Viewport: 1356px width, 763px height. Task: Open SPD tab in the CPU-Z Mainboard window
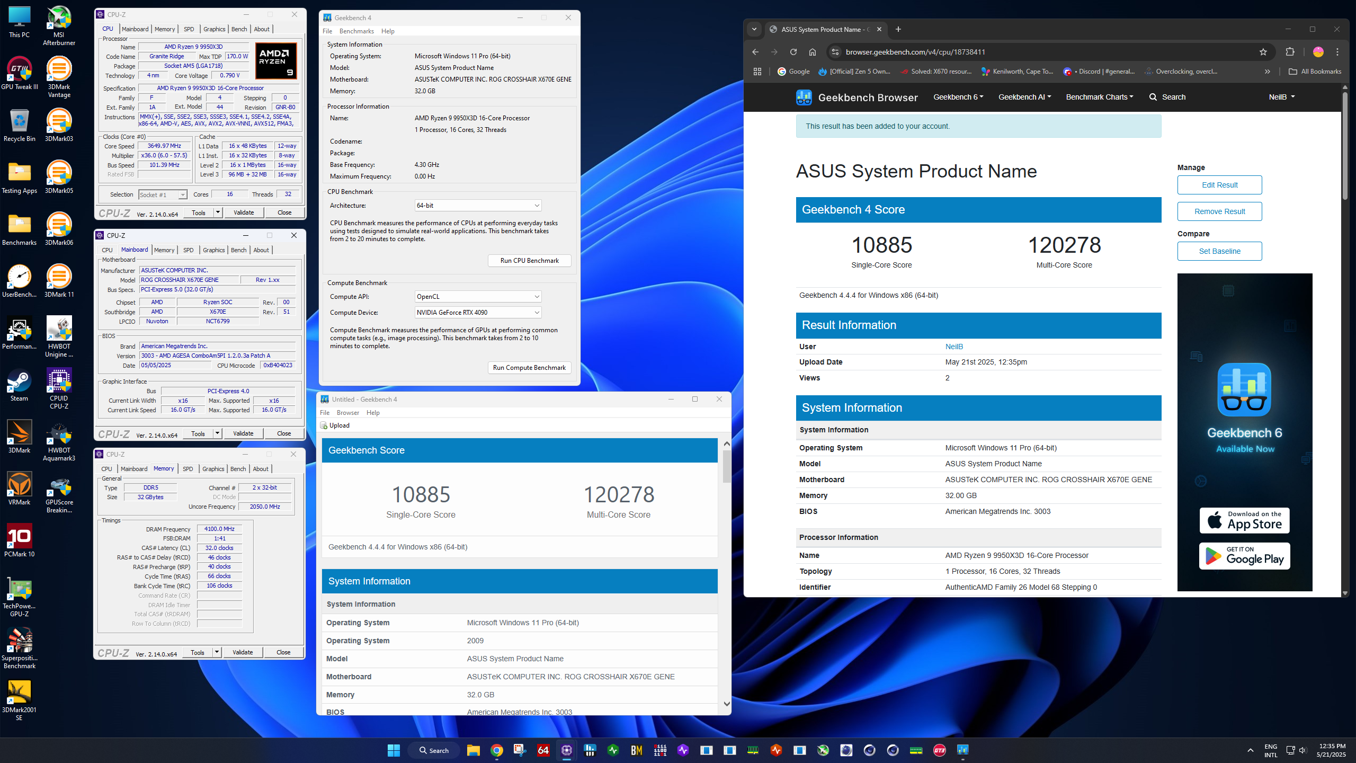[x=188, y=250]
